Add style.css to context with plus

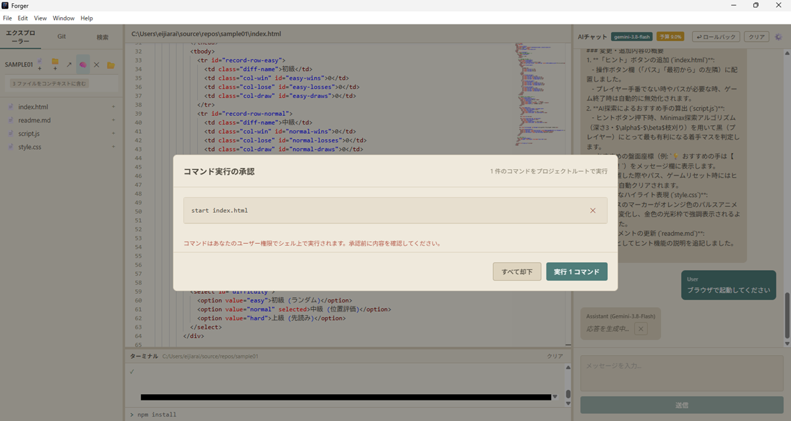coord(113,147)
